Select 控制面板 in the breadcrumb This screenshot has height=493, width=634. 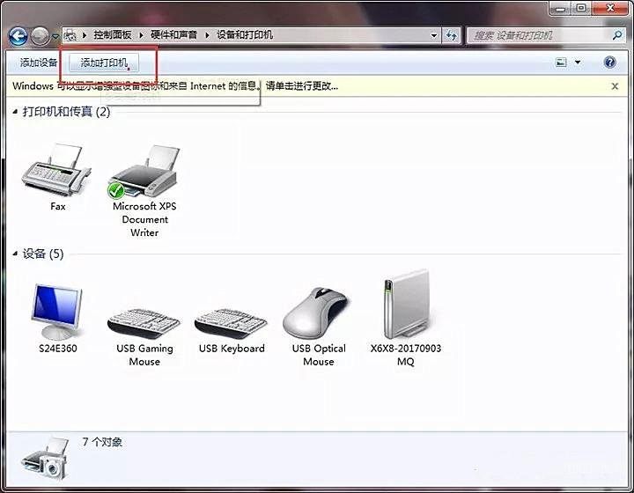click(x=113, y=35)
